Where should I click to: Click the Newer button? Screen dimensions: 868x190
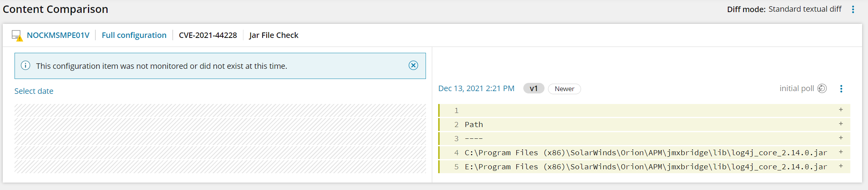pos(564,89)
